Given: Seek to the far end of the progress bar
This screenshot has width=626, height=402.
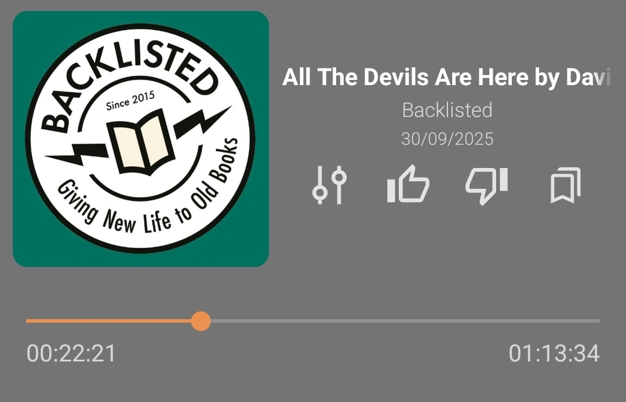Looking at the screenshot, I should (598, 321).
